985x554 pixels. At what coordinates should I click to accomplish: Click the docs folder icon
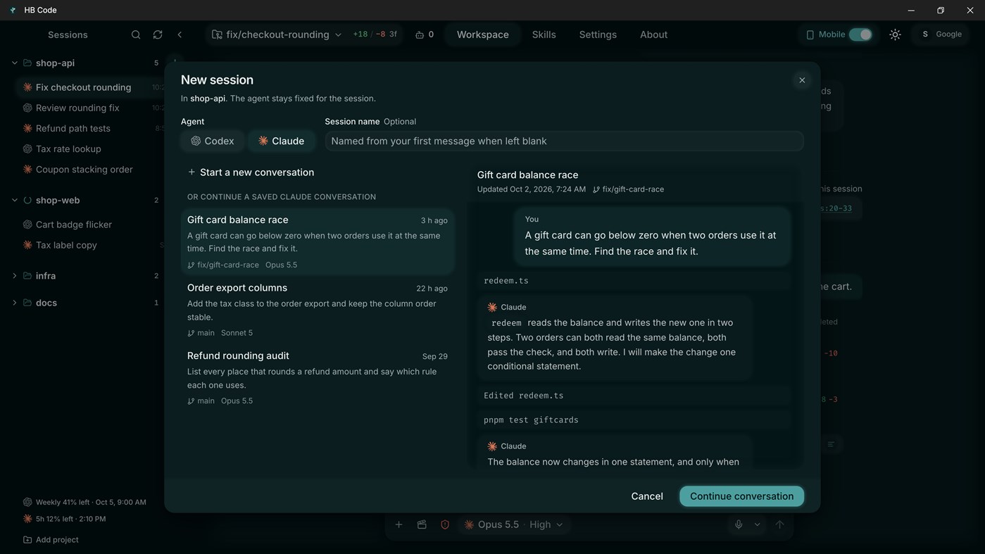(x=27, y=303)
